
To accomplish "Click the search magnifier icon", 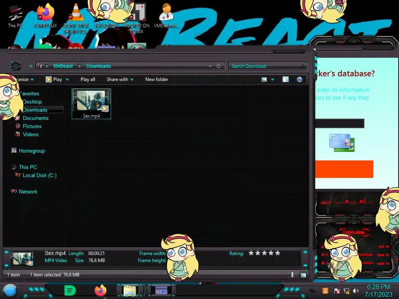I will [303, 66].
